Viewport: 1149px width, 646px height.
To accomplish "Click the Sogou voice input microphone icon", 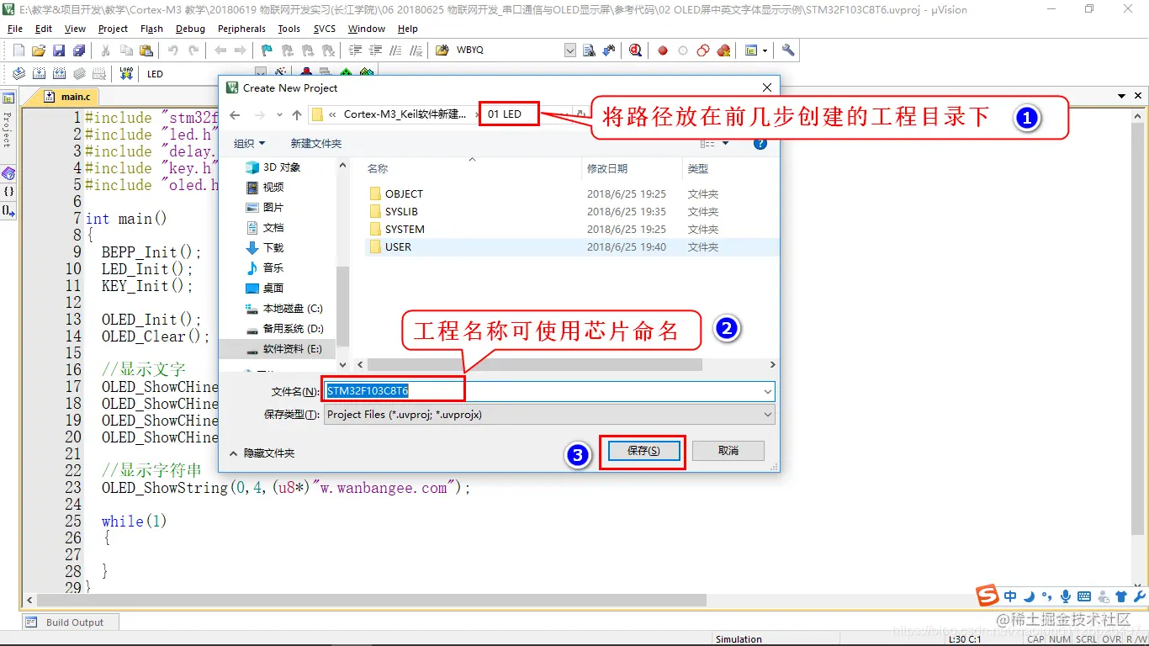I will click(1065, 596).
